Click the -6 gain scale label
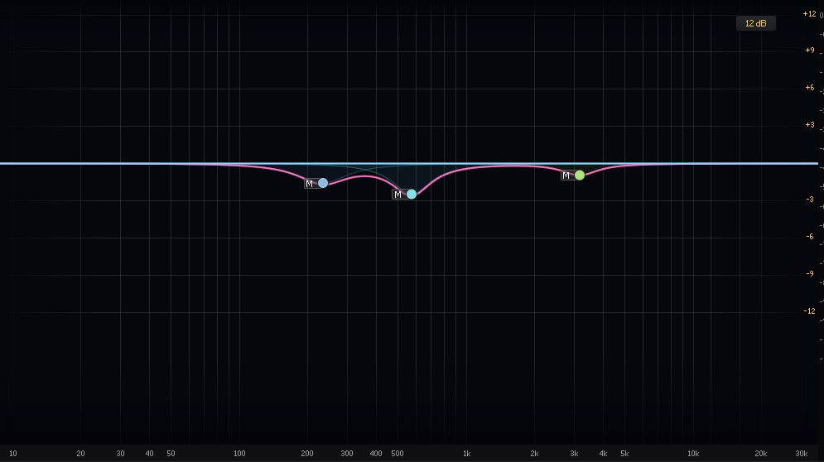The image size is (824, 462). tap(810, 237)
